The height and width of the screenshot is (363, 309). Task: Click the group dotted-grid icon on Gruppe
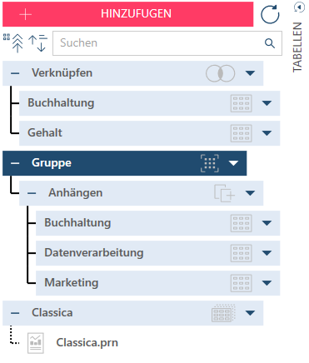[x=210, y=163]
